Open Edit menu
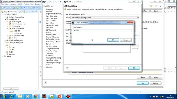 [x=7, y=4]
